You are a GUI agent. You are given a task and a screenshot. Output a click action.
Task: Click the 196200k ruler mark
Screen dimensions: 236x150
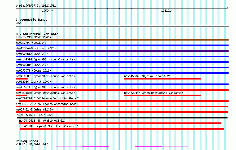47,11
